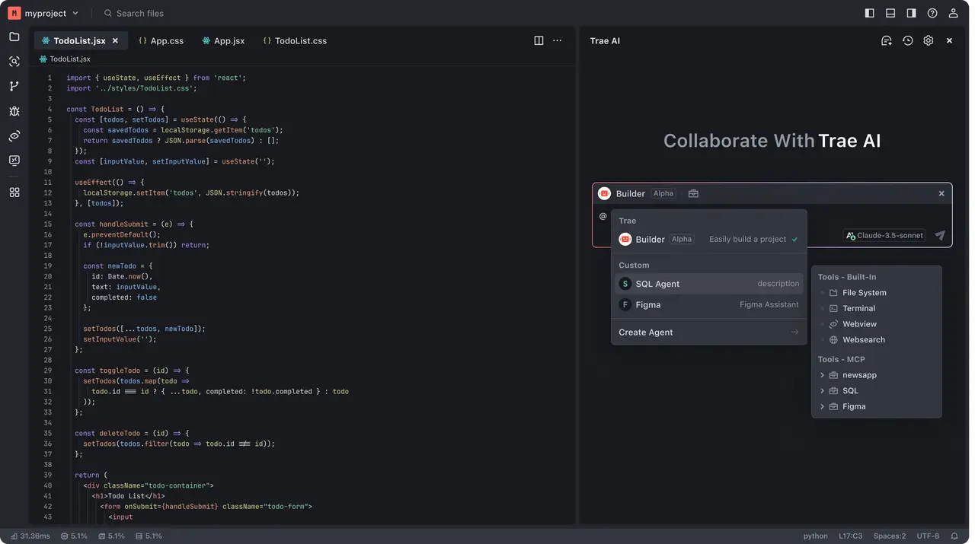Image resolution: width=975 pixels, height=544 pixels.
Task: Open Trae AI settings gear
Action: tap(929, 40)
